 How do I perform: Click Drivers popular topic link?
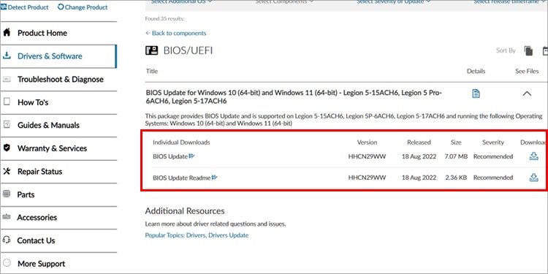tap(196, 235)
